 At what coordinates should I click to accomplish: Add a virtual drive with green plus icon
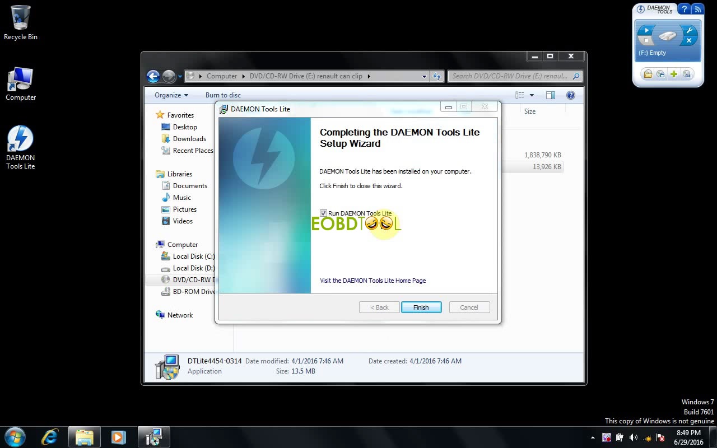tap(674, 74)
